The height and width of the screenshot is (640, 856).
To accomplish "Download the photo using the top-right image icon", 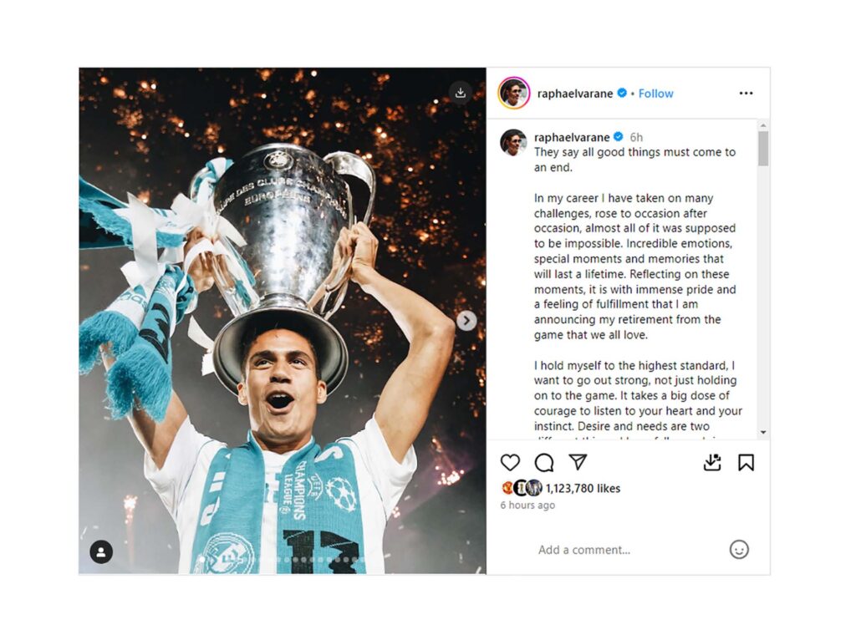I will tap(460, 92).
